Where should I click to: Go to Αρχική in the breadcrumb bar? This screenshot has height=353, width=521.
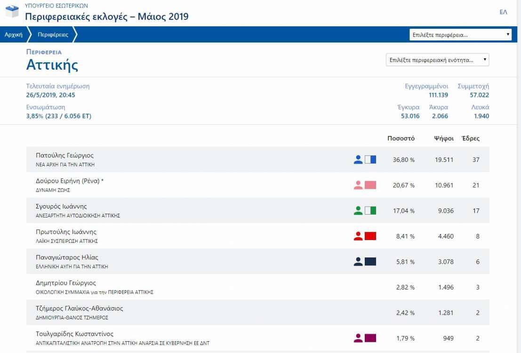[14, 35]
